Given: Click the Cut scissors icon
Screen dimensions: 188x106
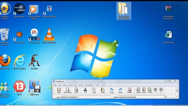Looking at the screenshot, I should point(85,90).
